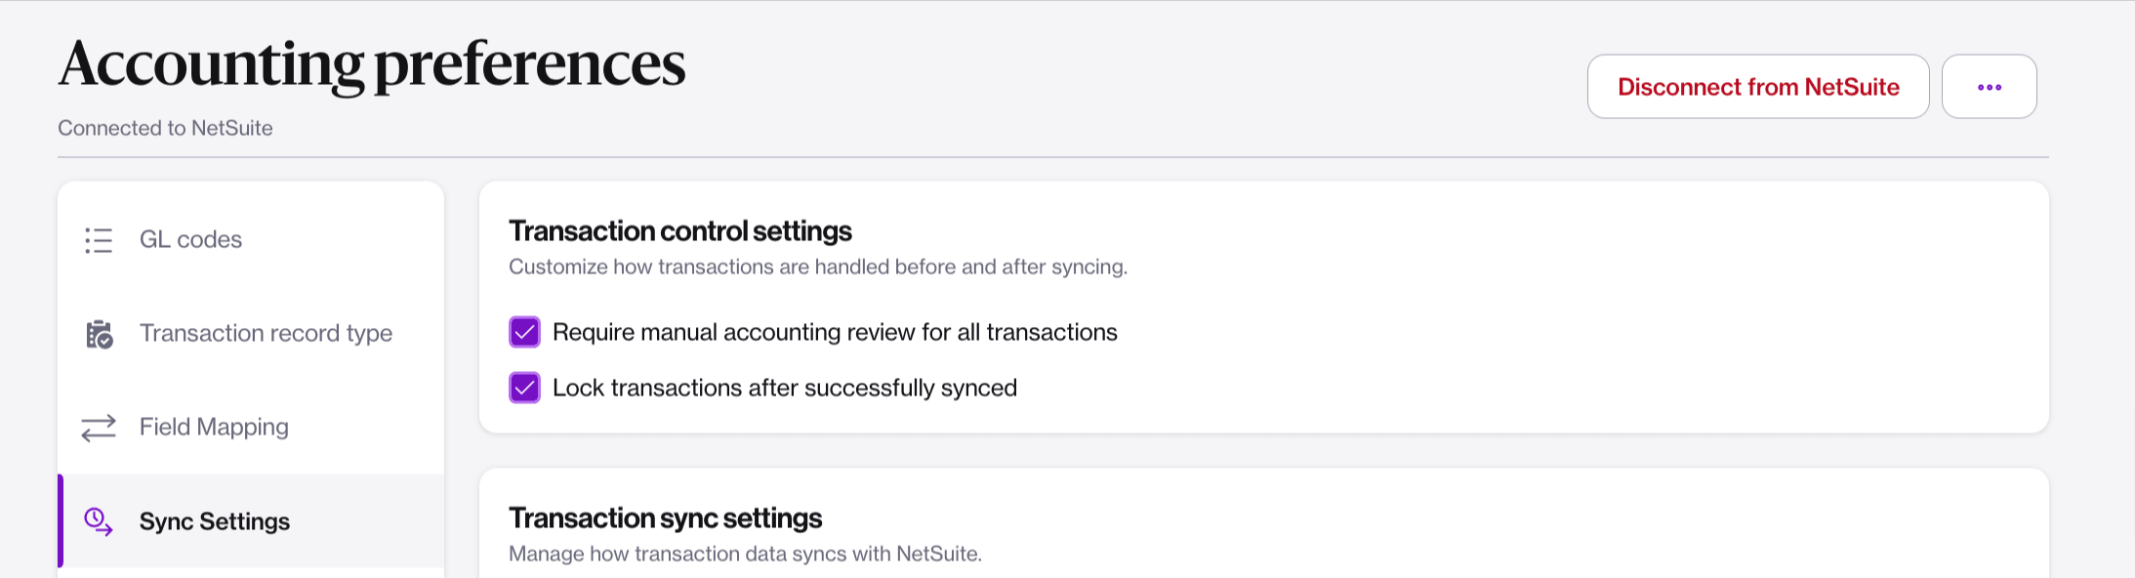Switch to Transaction record type tab
This screenshot has width=2135, height=578.
point(266,334)
